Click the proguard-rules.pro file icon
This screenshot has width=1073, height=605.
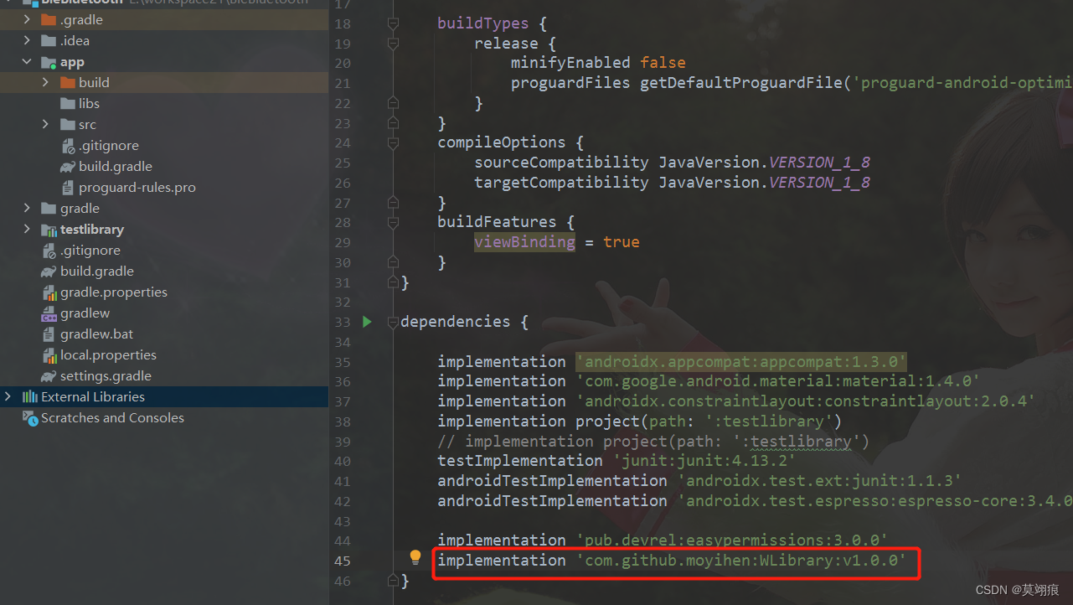pyautogui.click(x=67, y=187)
